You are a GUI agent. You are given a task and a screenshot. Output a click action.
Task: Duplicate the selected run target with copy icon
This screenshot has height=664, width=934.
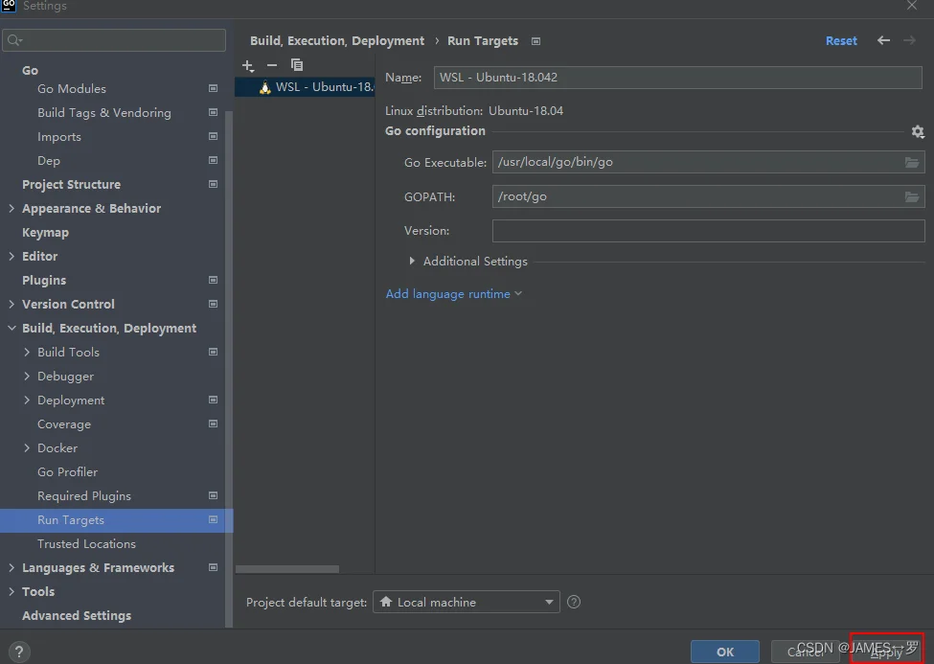click(297, 65)
